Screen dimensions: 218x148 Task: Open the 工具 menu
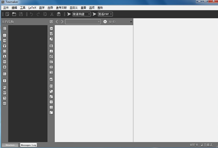click(22, 8)
